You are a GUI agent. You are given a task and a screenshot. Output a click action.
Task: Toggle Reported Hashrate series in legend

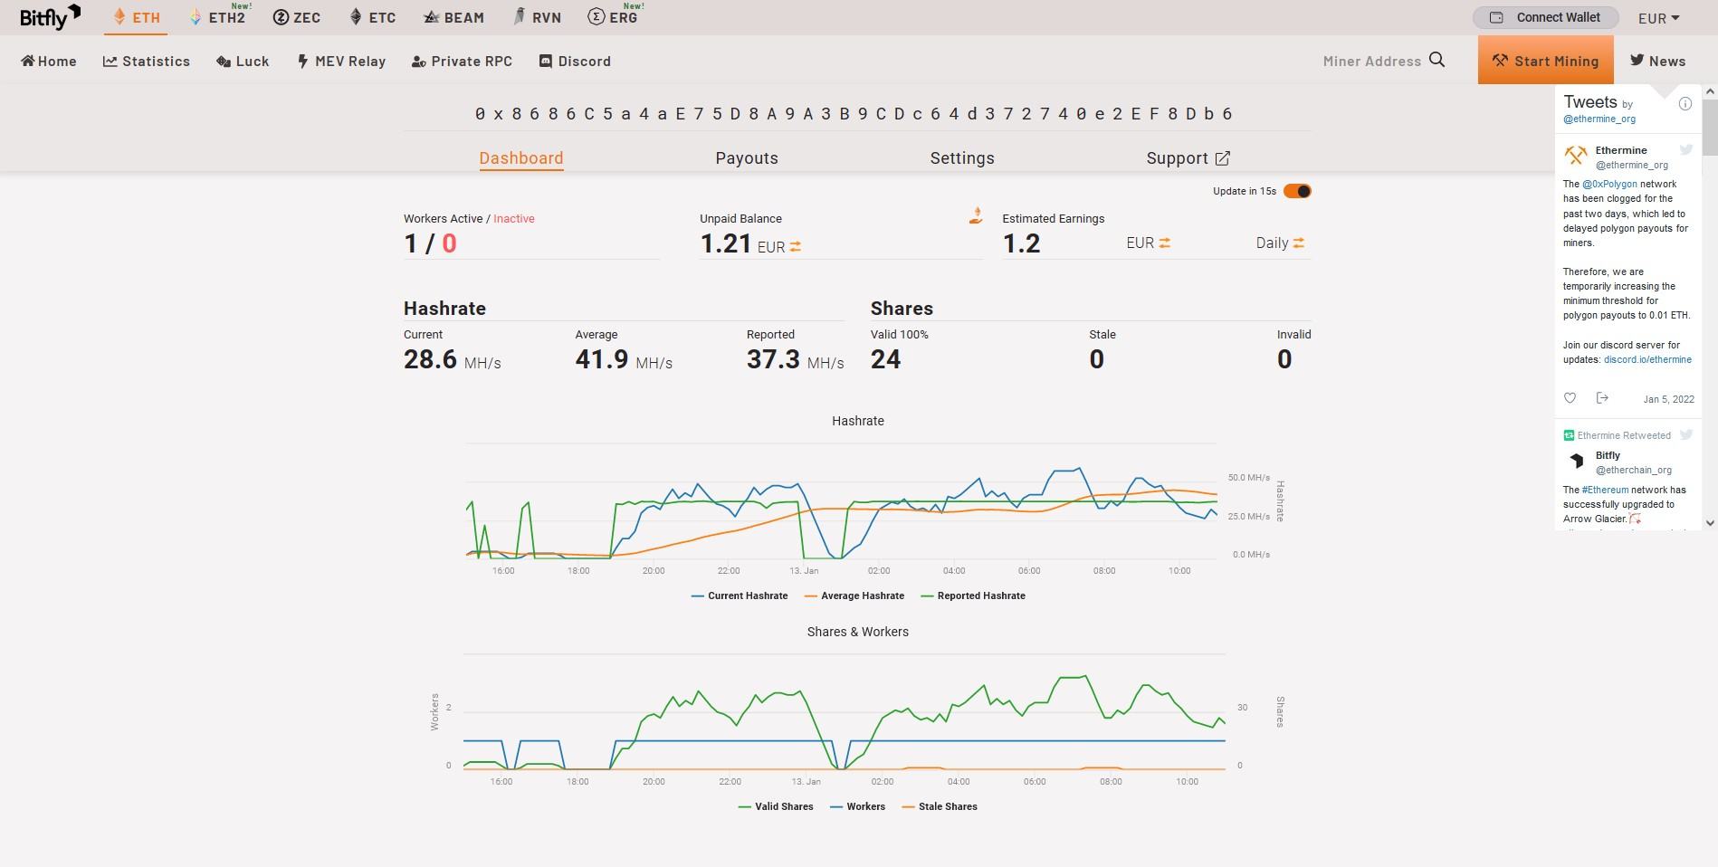click(x=973, y=595)
